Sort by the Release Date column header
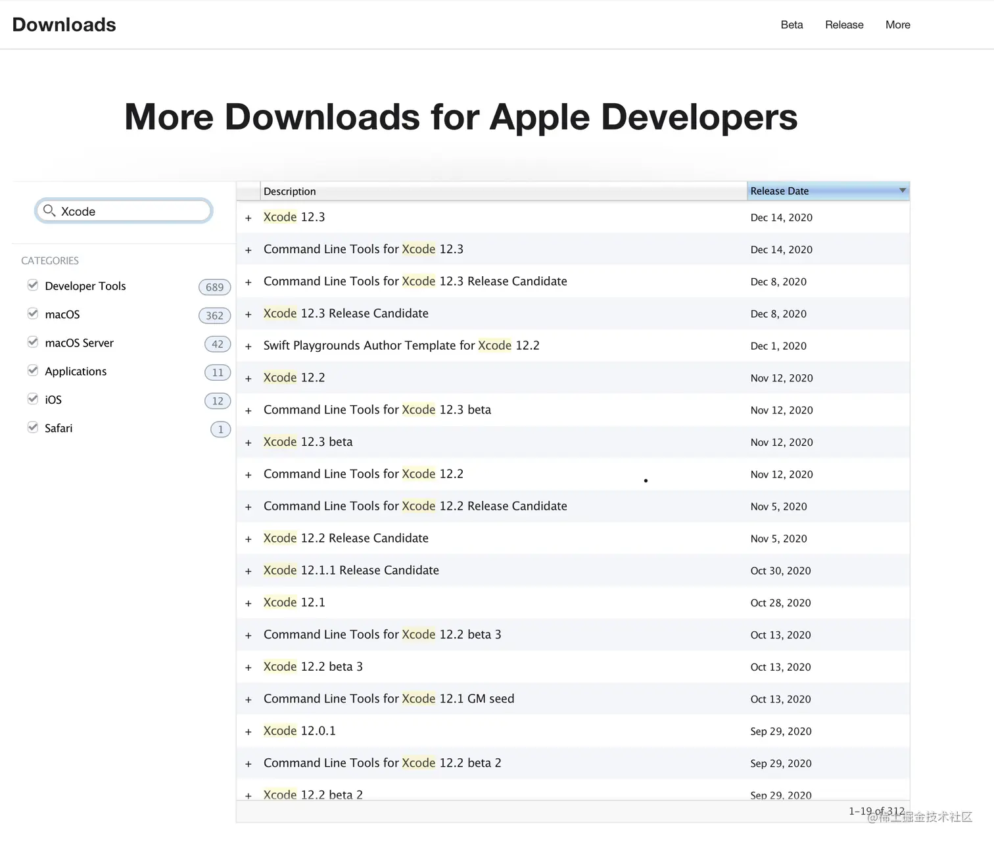The height and width of the screenshot is (845, 994). coord(828,191)
